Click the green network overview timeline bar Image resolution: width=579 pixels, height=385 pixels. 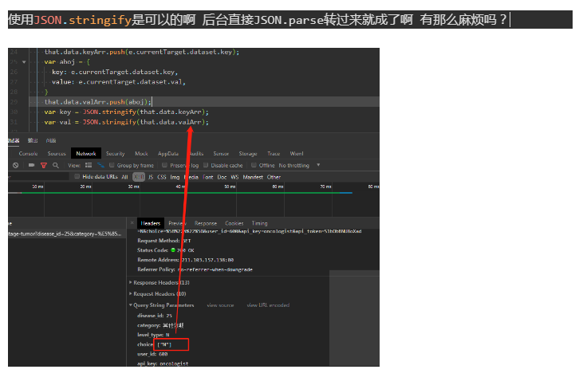(179, 193)
